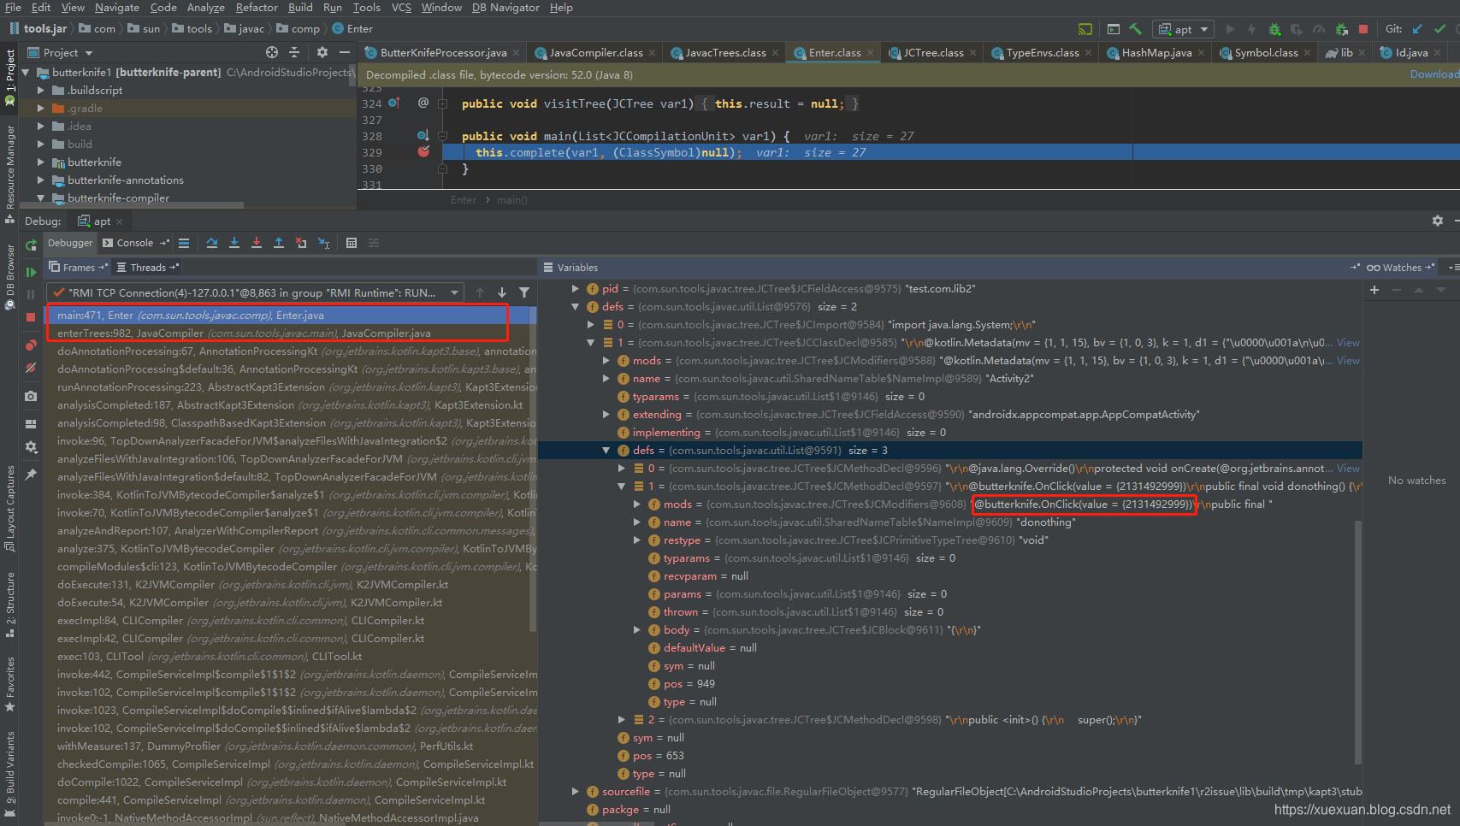Resume the program in debug sidebar
Screen dimensions: 1460x826
click(31, 272)
